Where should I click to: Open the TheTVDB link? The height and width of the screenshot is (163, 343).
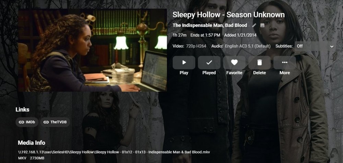(x=55, y=122)
